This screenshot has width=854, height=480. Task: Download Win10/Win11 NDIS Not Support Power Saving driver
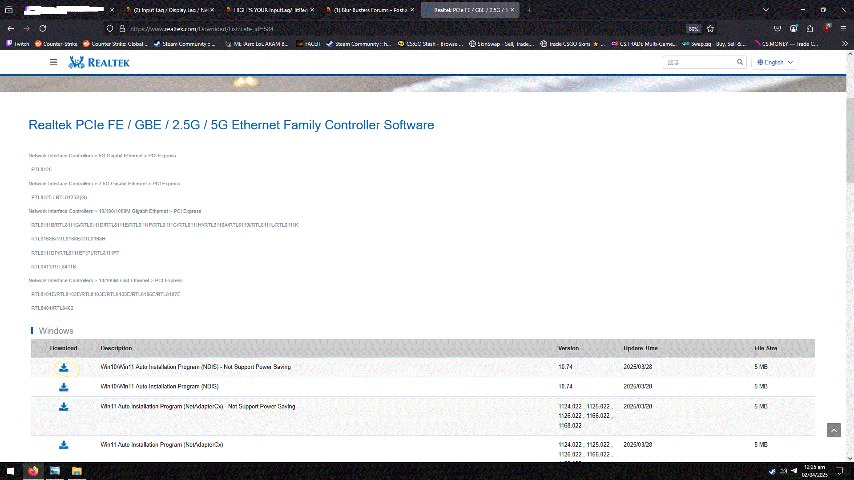[x=64, y=368]
